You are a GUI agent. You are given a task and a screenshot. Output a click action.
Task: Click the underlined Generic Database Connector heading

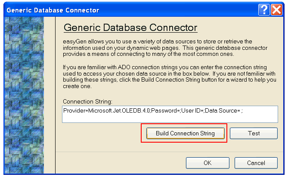[130, 28]
